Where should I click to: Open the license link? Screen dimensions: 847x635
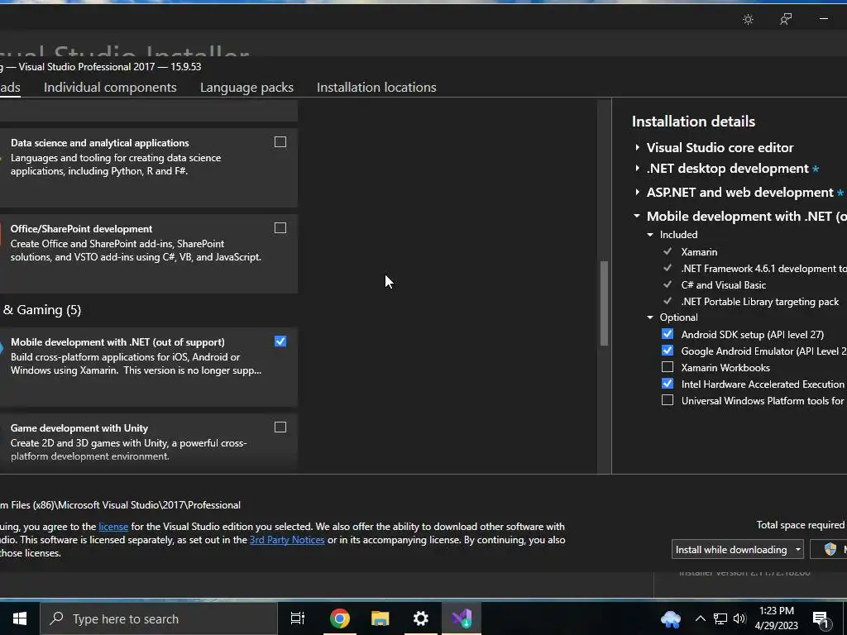click(113, 527)
